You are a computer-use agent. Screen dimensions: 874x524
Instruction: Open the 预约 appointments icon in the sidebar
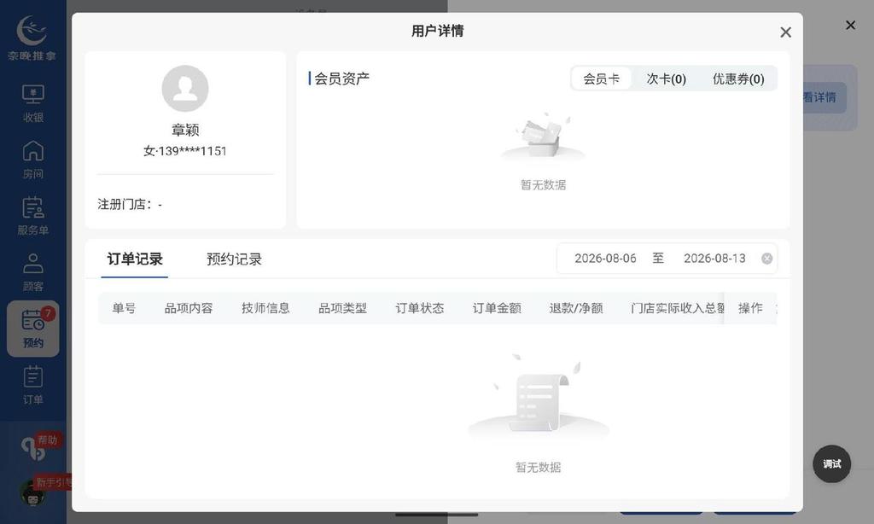33,329
